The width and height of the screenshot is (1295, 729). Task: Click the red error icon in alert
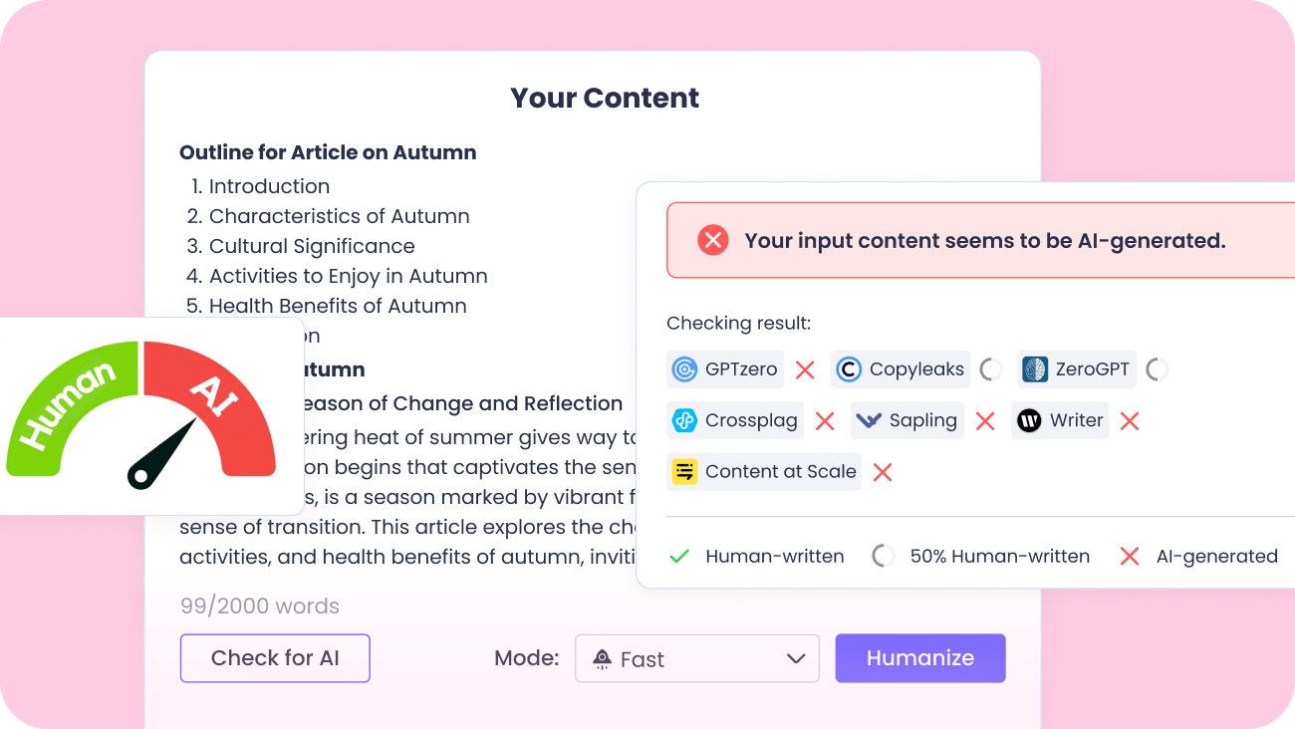click(x=712, y=240)
